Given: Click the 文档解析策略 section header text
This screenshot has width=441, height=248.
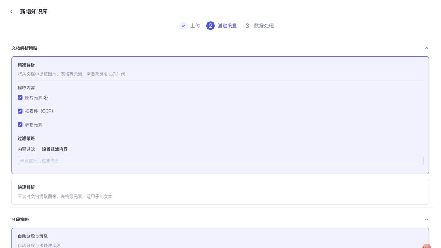Looking at the screenshot, I should 24,48.
